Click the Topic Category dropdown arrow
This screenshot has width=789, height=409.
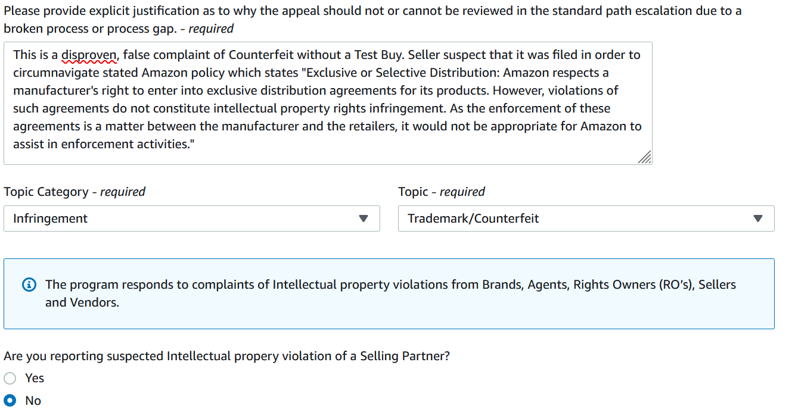364,218
